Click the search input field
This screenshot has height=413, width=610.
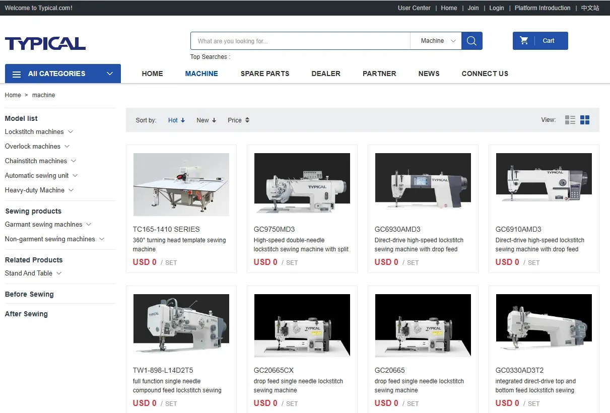click(x=300, y=41)
